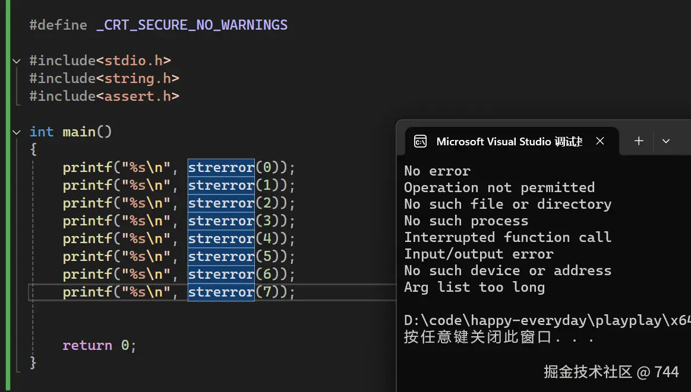Click 'Input/output error' console output
Image resolution: width=691 pixels, height=392 pixels.
click(478, 254)
